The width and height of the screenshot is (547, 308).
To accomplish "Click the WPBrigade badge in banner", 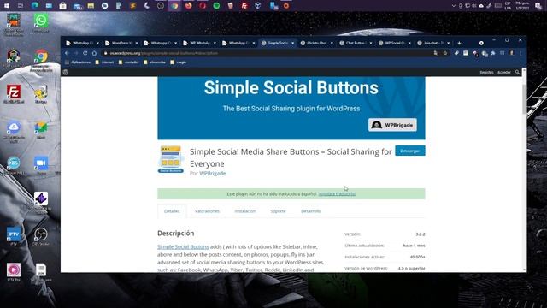I will pos(392,125).
